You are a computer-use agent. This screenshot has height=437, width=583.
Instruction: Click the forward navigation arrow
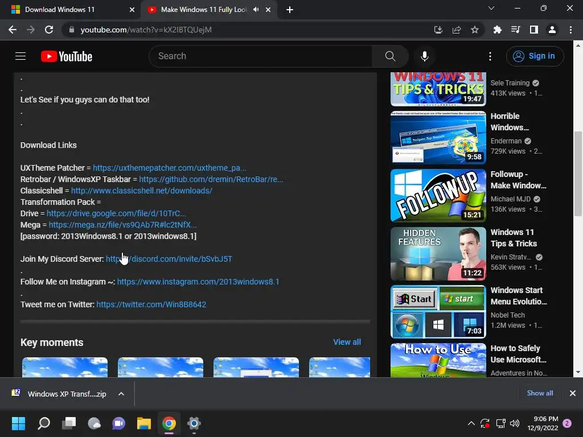click(31, 30)
